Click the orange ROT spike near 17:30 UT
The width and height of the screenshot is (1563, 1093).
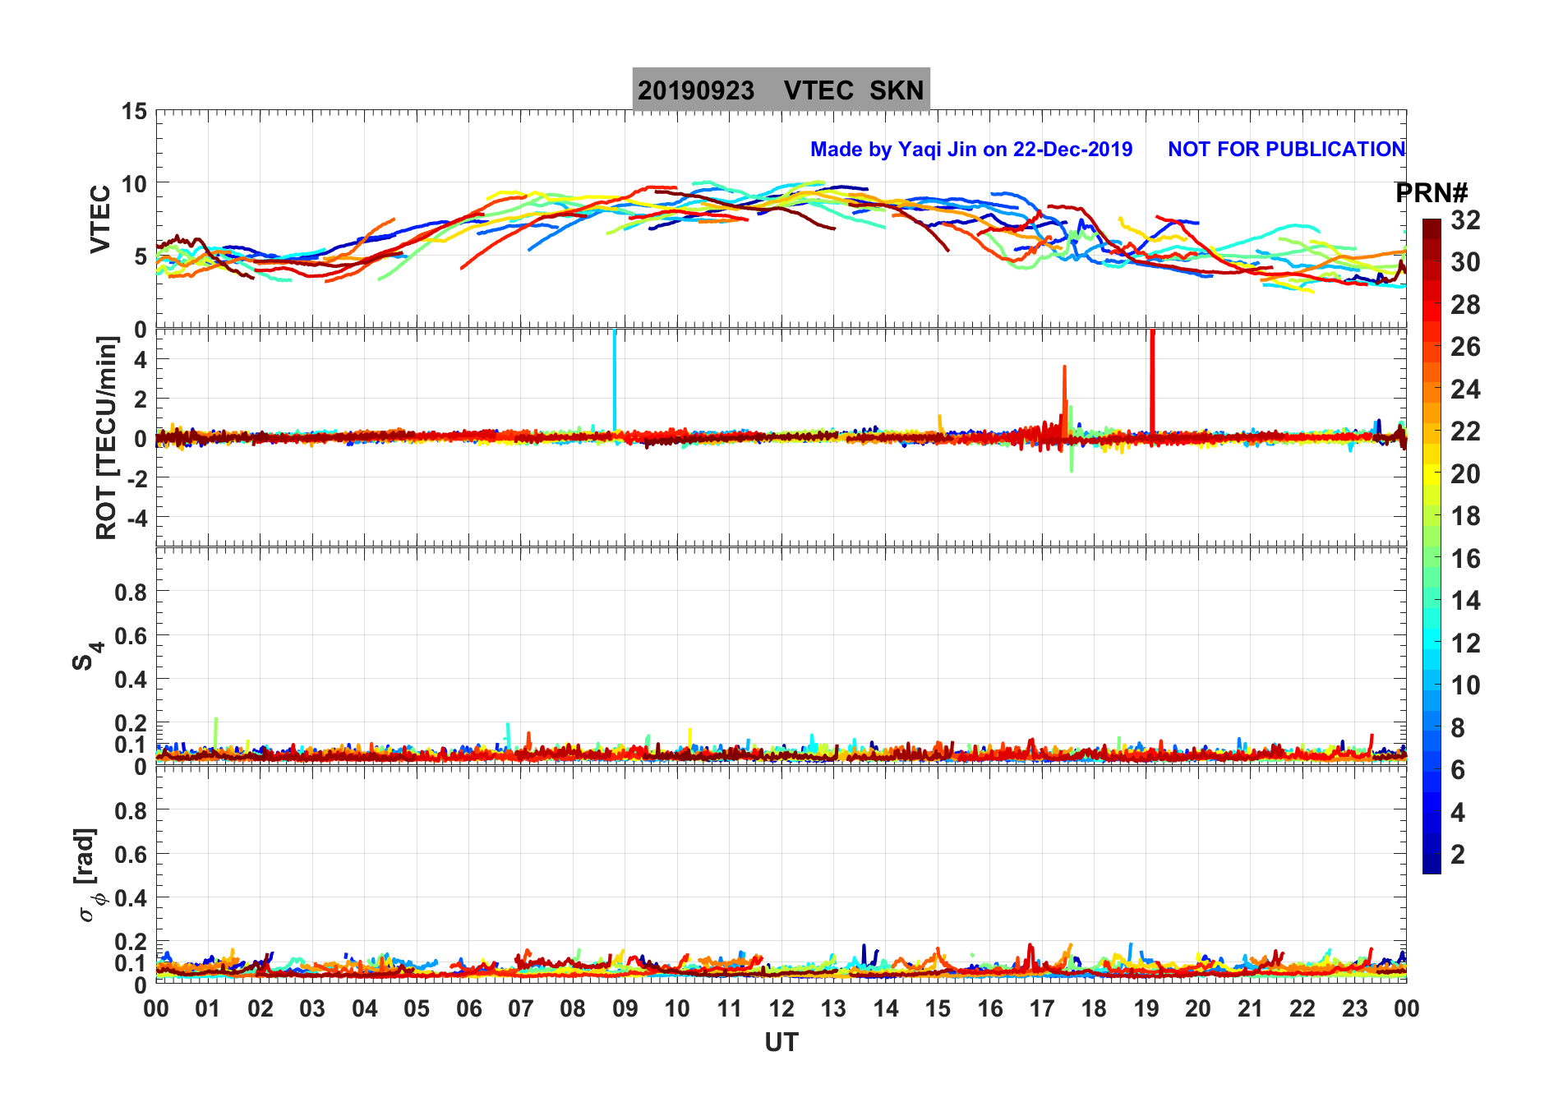point(1064,400)
